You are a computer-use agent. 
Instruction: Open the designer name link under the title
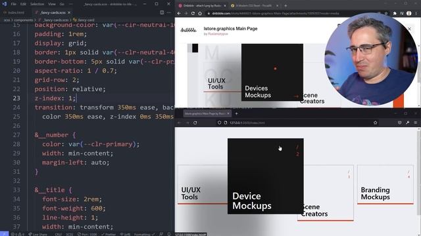pyautogui.click(x=218, y=34)
